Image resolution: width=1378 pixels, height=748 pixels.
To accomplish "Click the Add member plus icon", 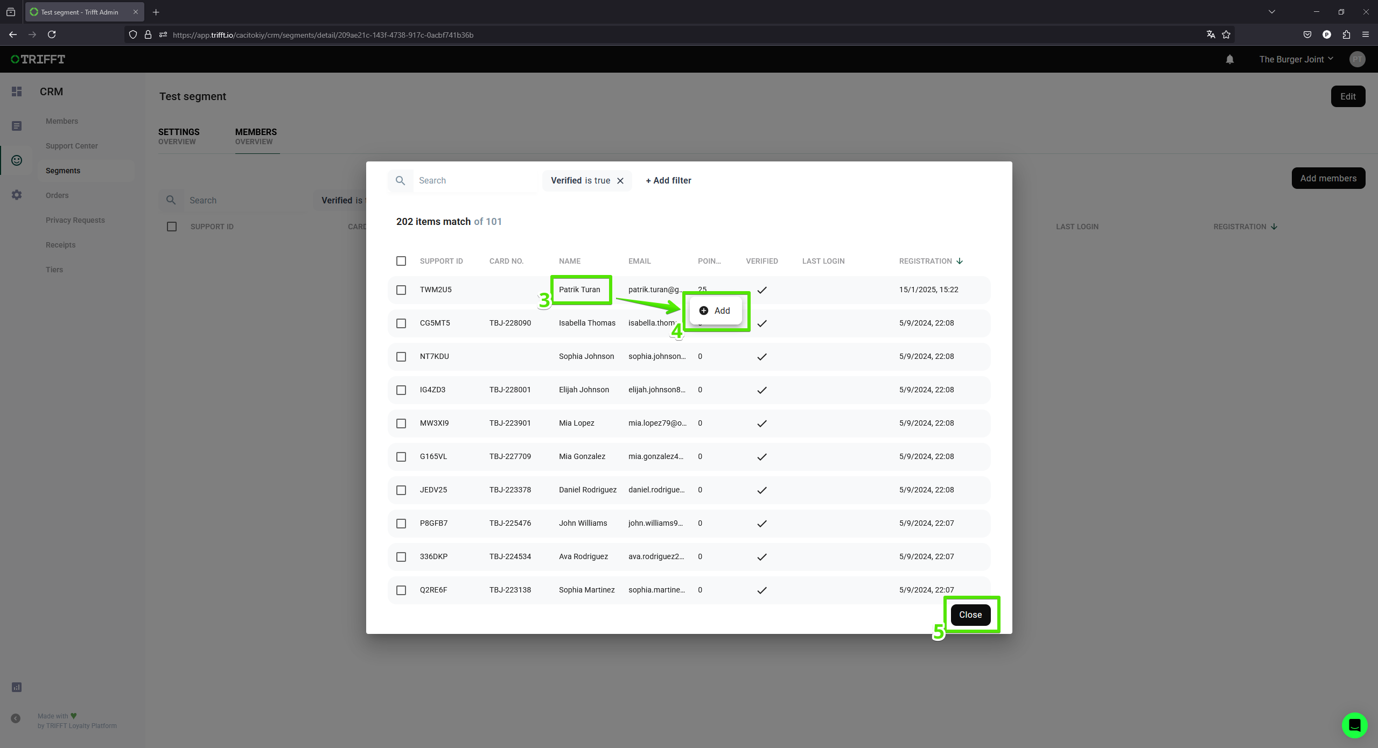I will coord(703,309).
